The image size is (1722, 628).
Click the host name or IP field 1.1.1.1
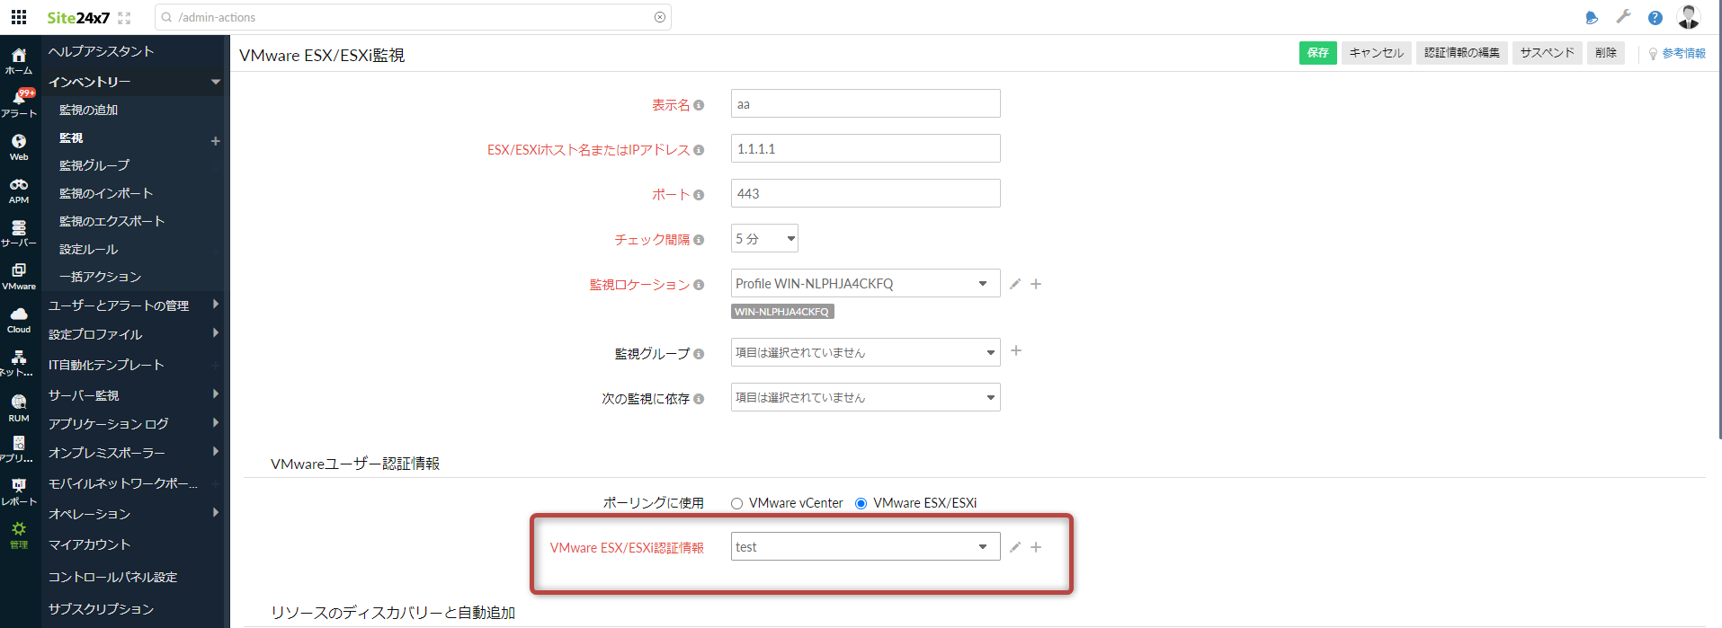click(x=865, y=148)
